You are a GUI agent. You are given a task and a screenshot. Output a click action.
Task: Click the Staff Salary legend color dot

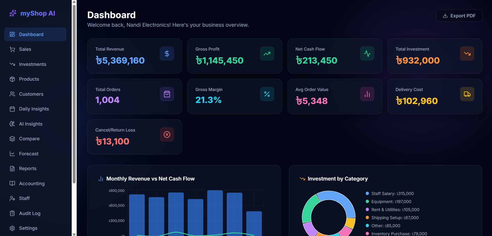tap(367, 193)
